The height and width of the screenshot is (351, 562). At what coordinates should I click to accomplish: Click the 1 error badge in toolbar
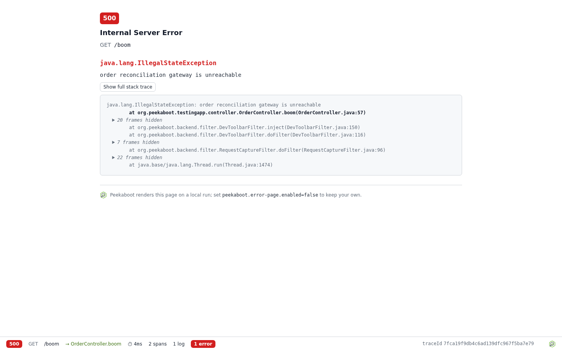(203, 344)
